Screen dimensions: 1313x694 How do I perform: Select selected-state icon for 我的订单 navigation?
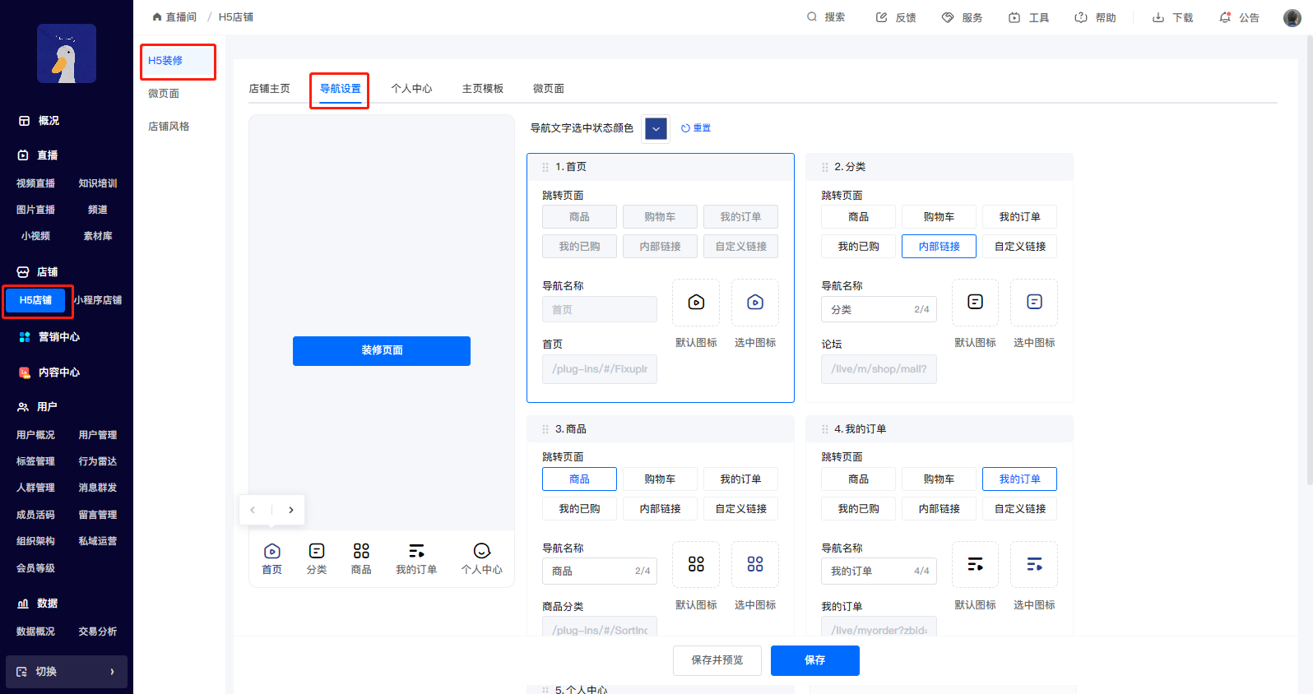tap(1034, 564)
